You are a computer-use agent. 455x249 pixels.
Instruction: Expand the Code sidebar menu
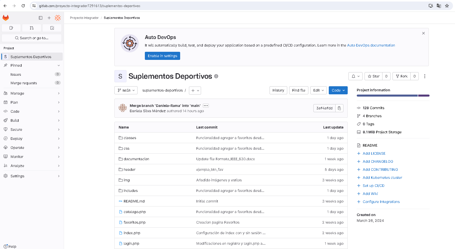click(x=32, y=111)
